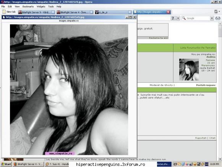Click the question mark help icon
Image resolution: width=222 pixels, height=167 pixels.
[x=173, y=18]
